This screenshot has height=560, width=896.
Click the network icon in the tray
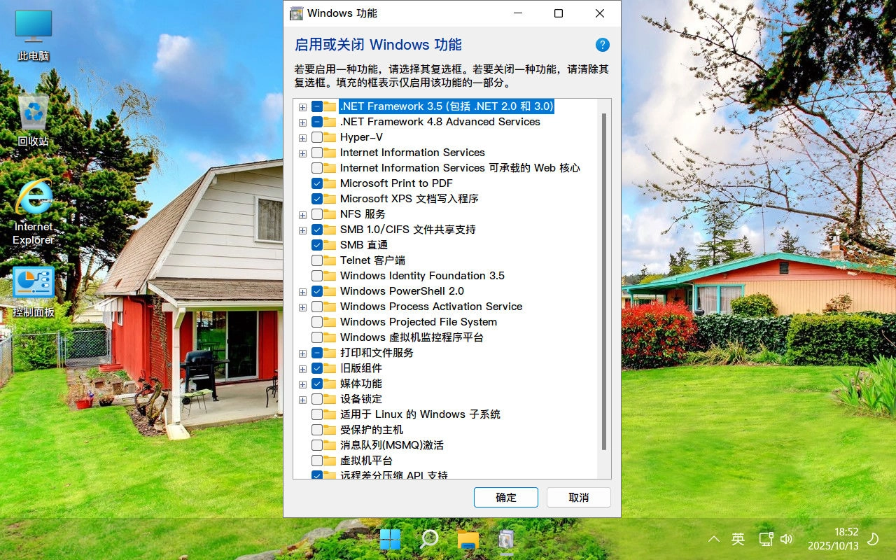point(766,539)
